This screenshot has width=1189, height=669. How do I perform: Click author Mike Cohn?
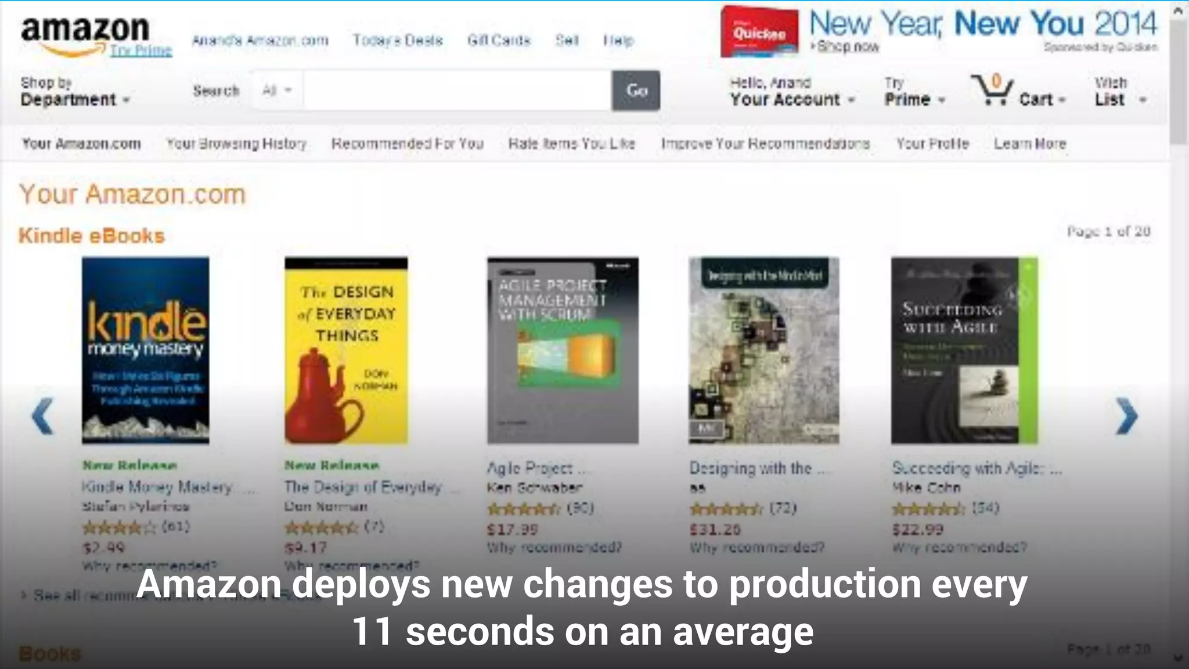(x=926, y=488)
